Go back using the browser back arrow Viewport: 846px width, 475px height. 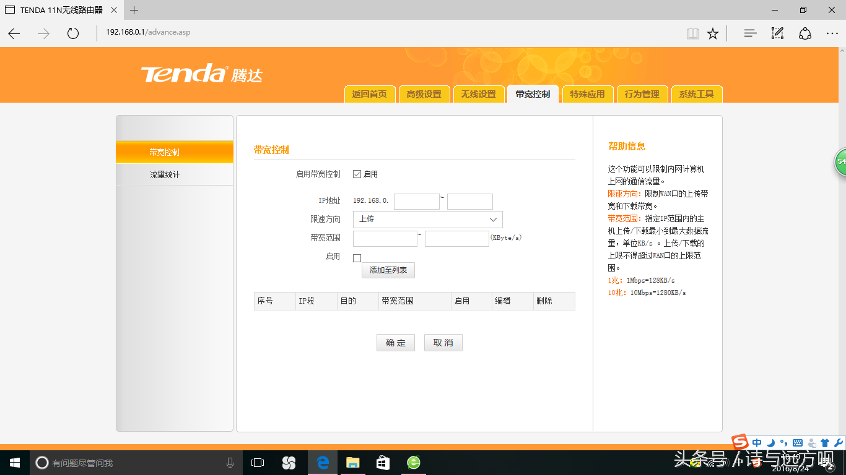pos(14,33)
